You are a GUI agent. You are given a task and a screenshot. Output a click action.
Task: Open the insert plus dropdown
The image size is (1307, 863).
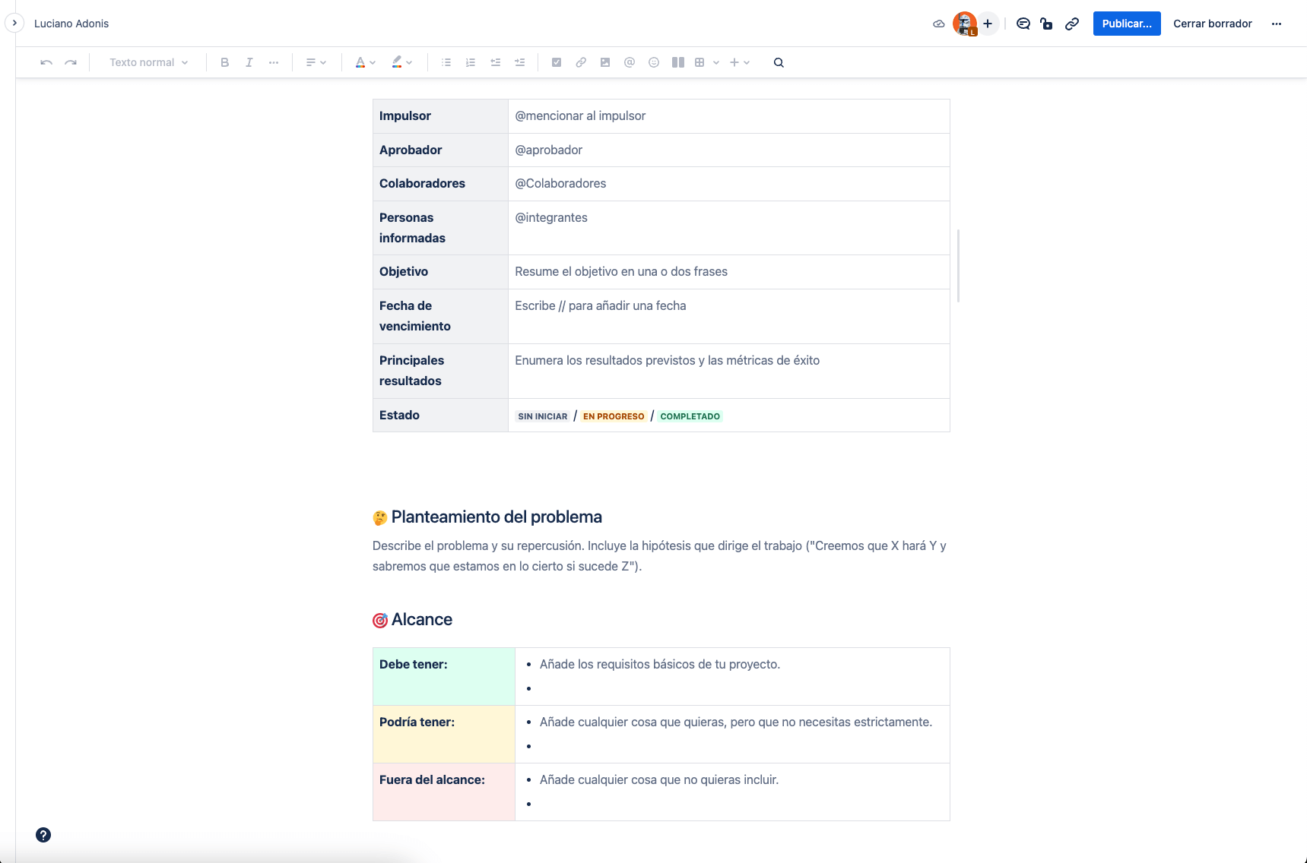pyautogui.click(x=738, y=62)
